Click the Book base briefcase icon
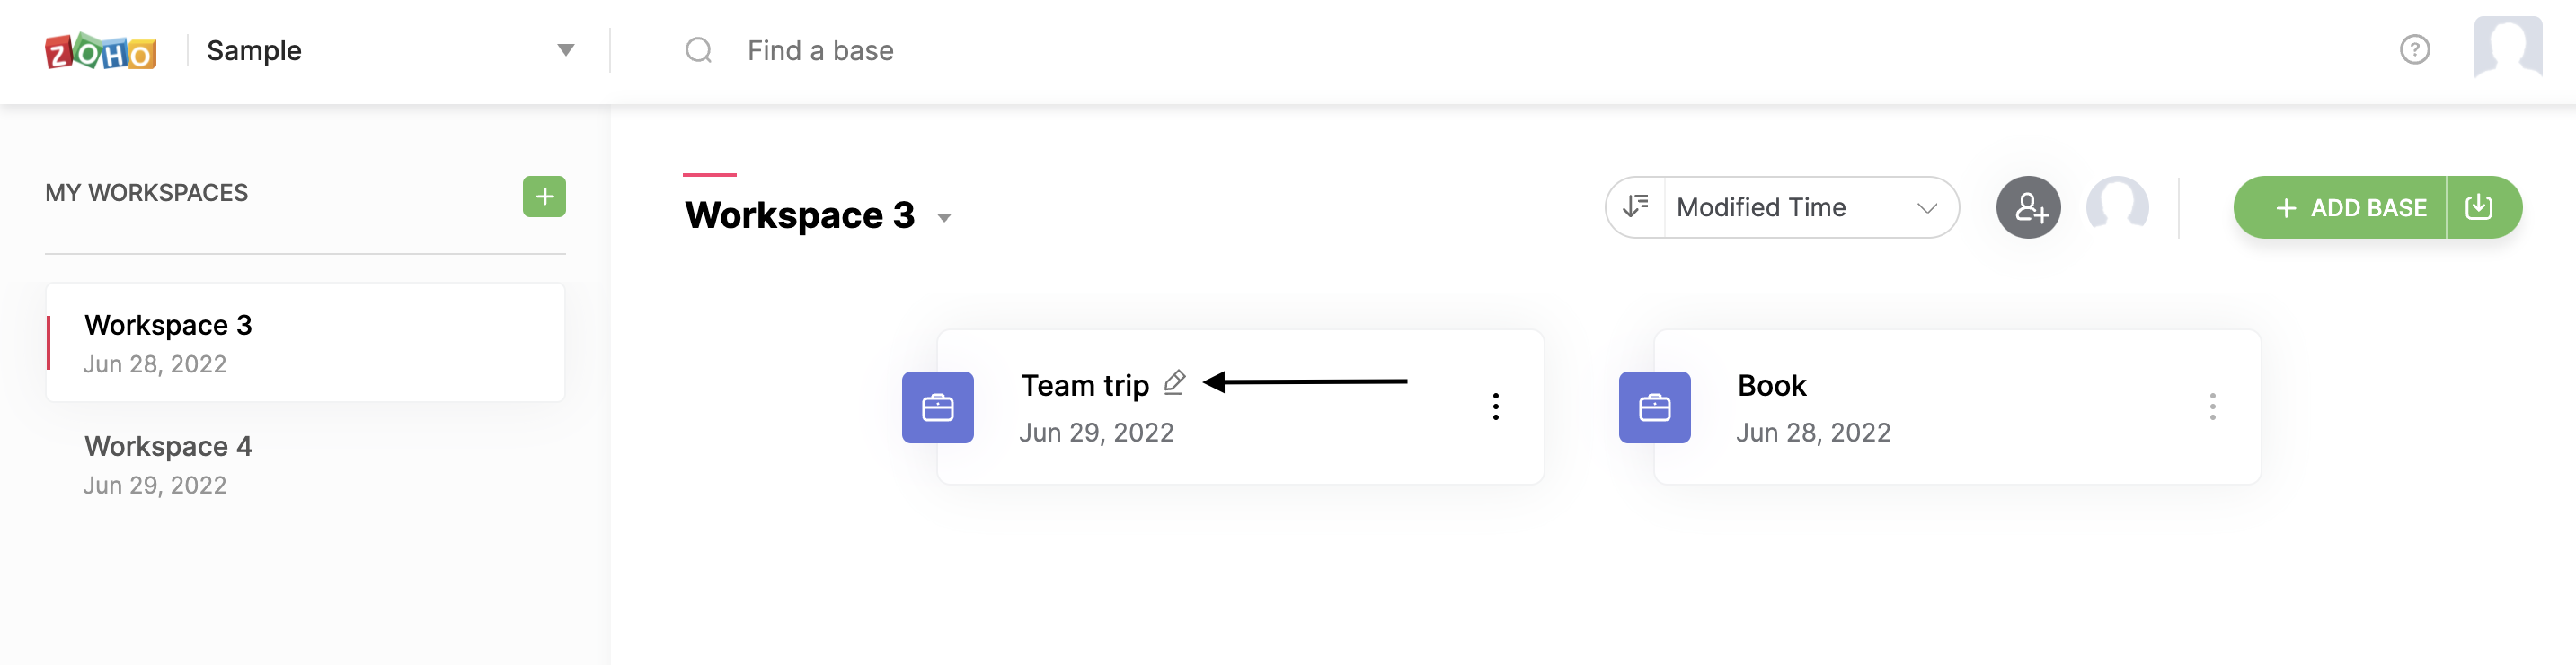The width and height of the screenshot is (2576, 665). pyautogui.click(x=1654, y=407)
